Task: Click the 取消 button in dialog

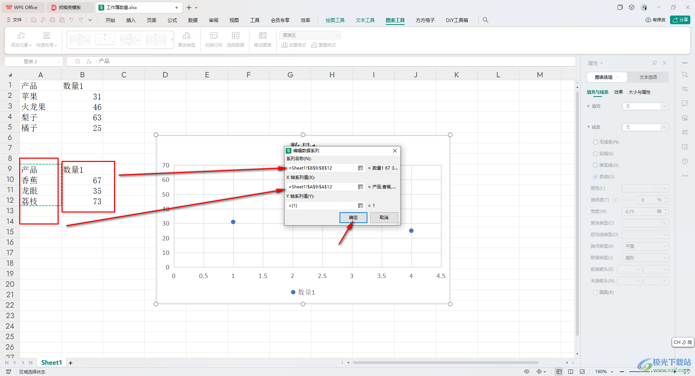Action: [x=384, y=218]
